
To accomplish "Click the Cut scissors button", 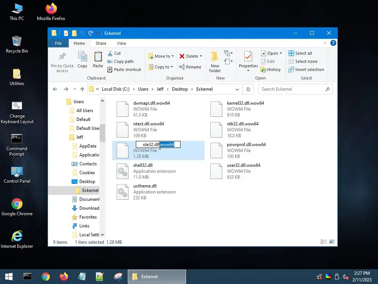I will click(x=114, y=53).
